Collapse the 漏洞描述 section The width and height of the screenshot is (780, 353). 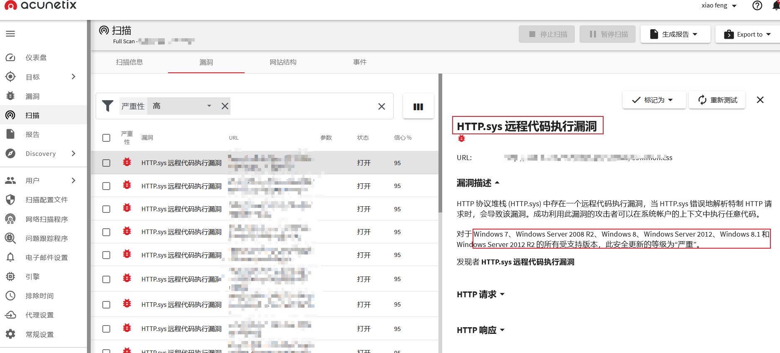tap(478, 183)
